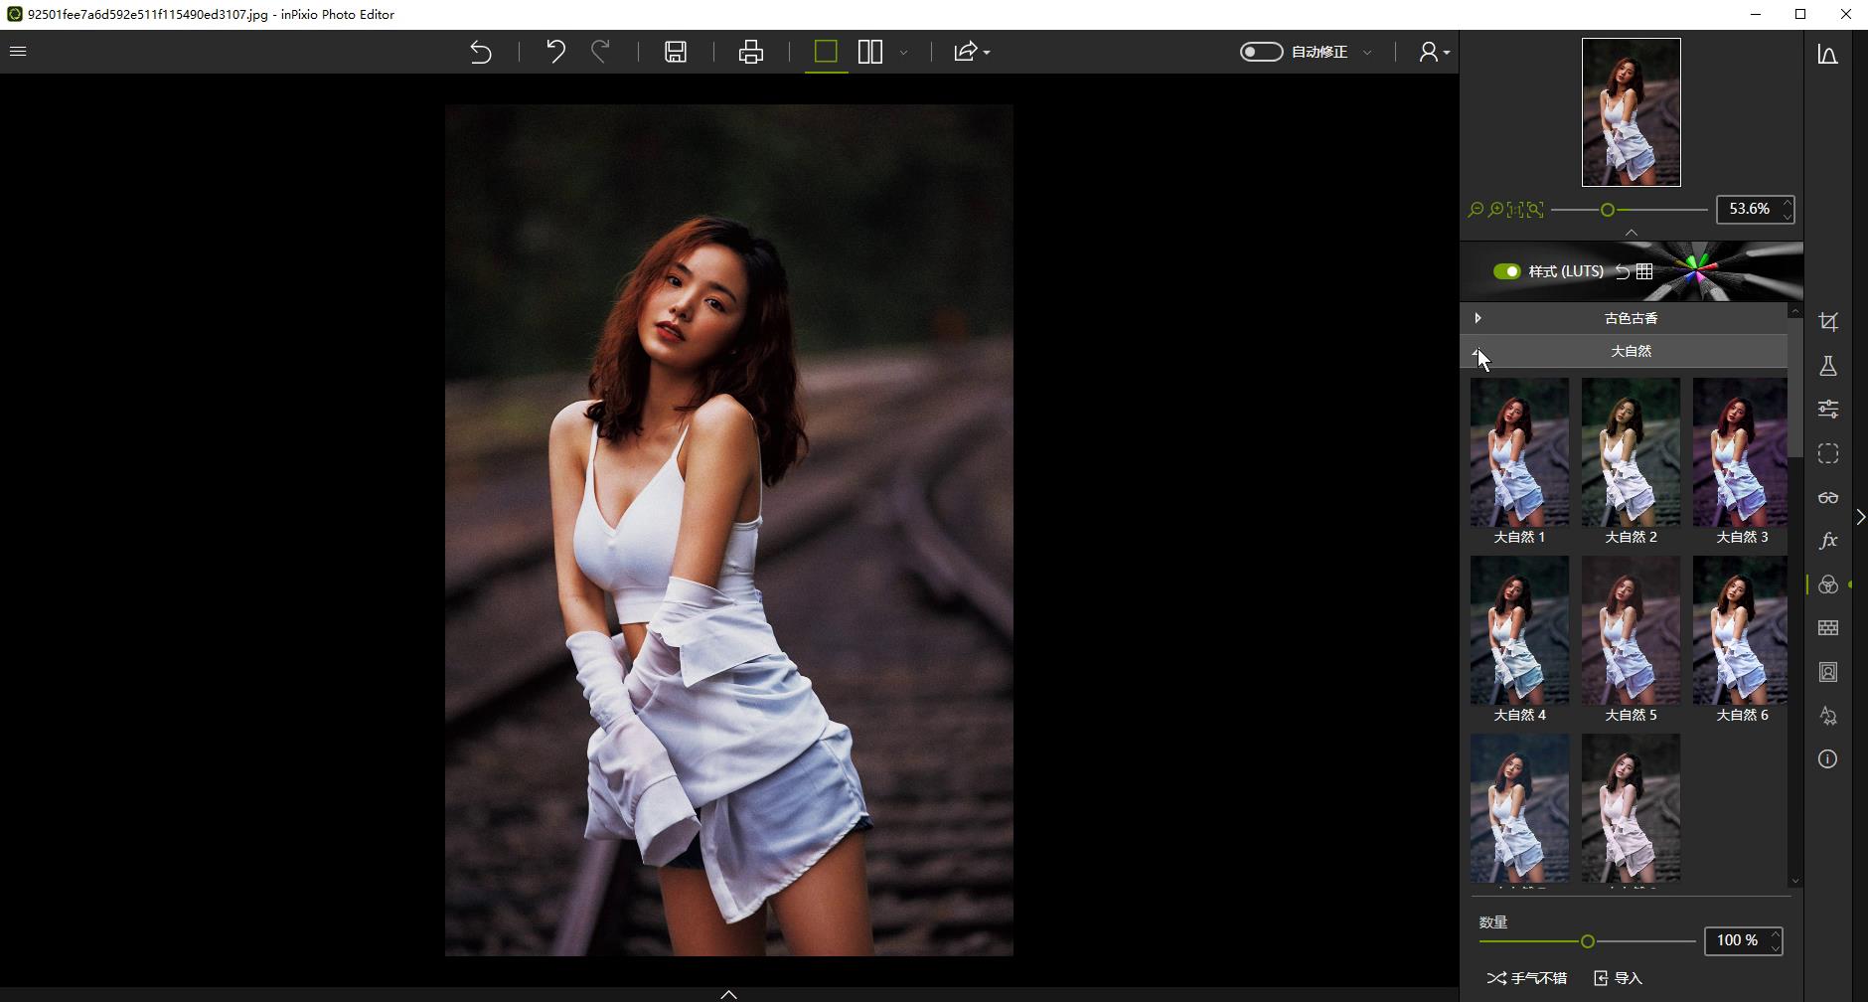This screenshot has width=1868, height=1002.
Task: Click the main photo canvas
Action: (729, 530)
